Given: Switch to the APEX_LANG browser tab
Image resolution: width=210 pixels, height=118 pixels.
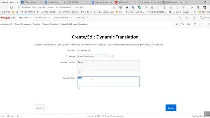Looking at the screenshot, I should point(125,2).
